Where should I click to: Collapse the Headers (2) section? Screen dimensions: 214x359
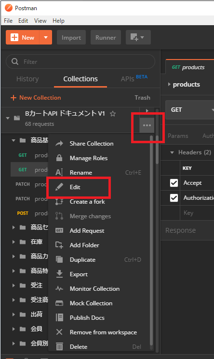[x=172, y=152]
